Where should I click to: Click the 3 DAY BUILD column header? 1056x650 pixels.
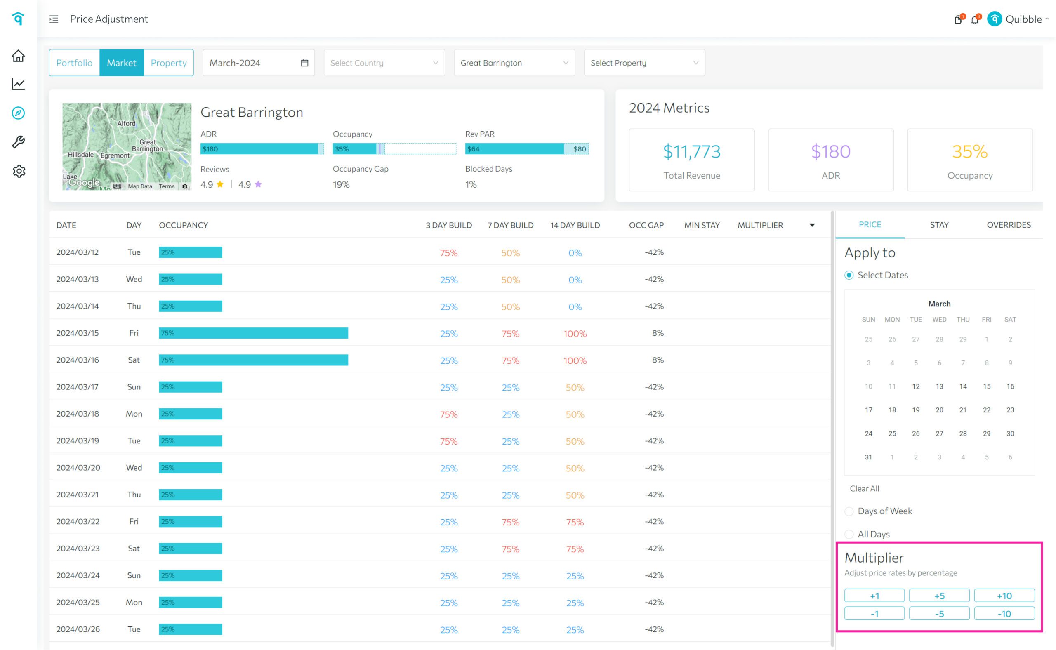coord(448,225)
